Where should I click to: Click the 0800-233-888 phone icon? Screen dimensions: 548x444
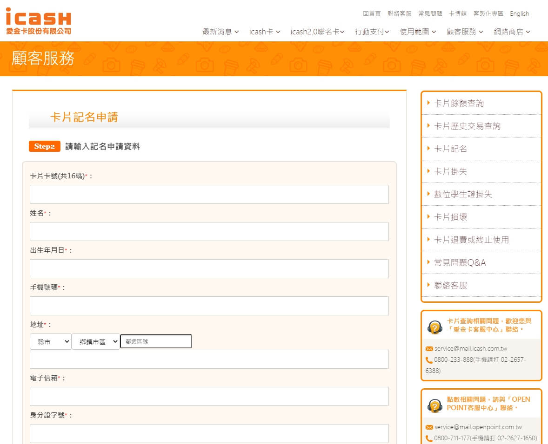click(429, 360)
